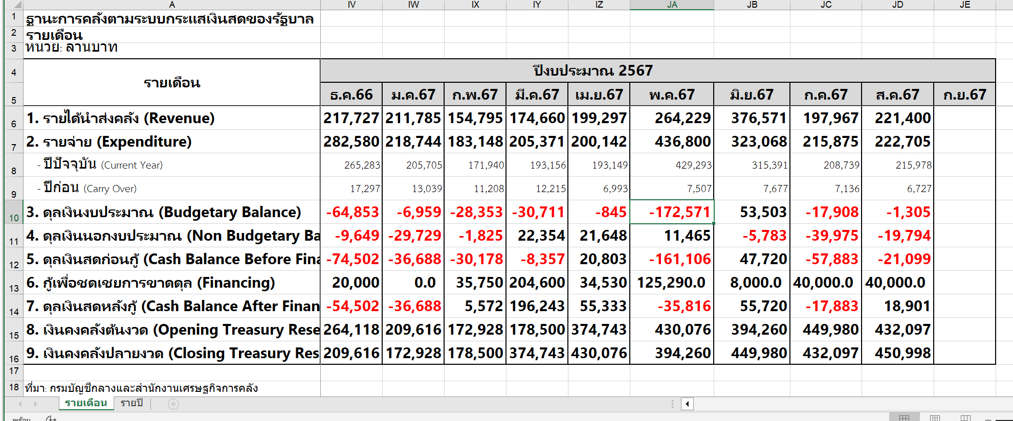Click the Select All corner triangle
This screenshot has height=421, width=1013.
15,5
